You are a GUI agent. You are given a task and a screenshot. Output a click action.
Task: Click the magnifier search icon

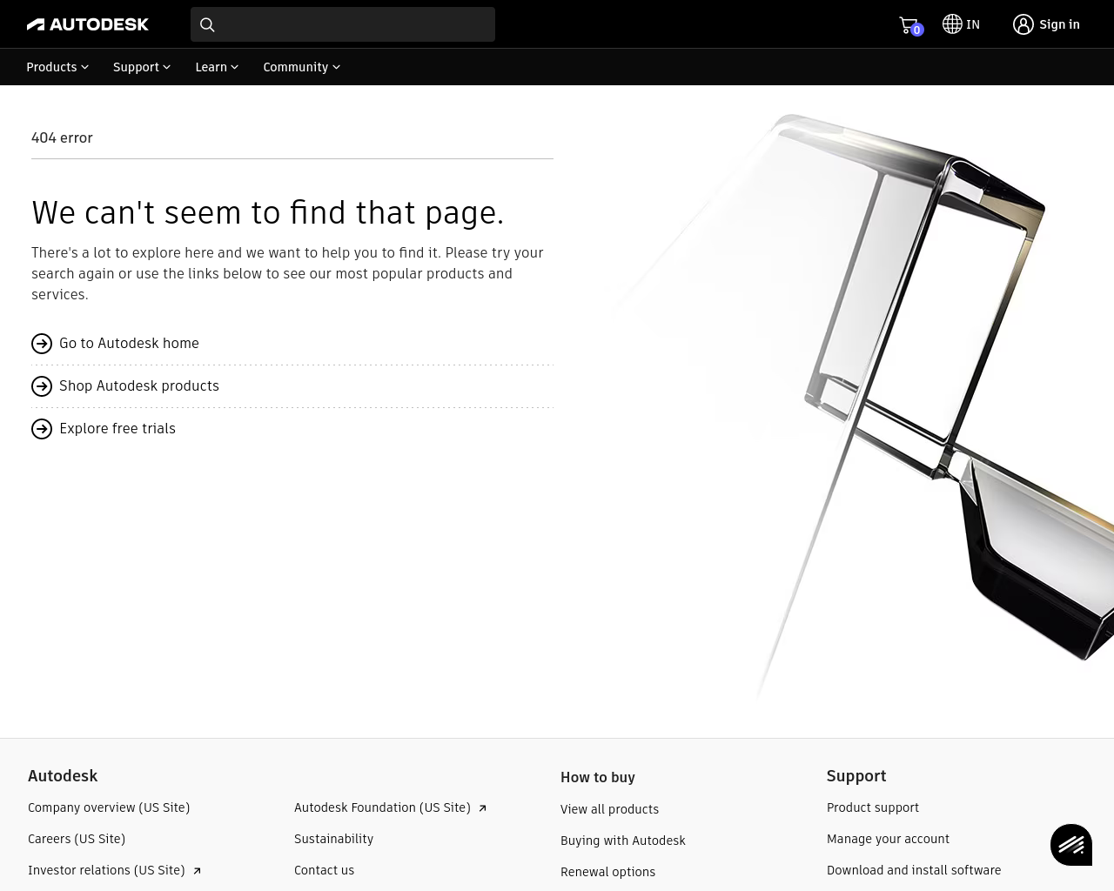(207, 25)
